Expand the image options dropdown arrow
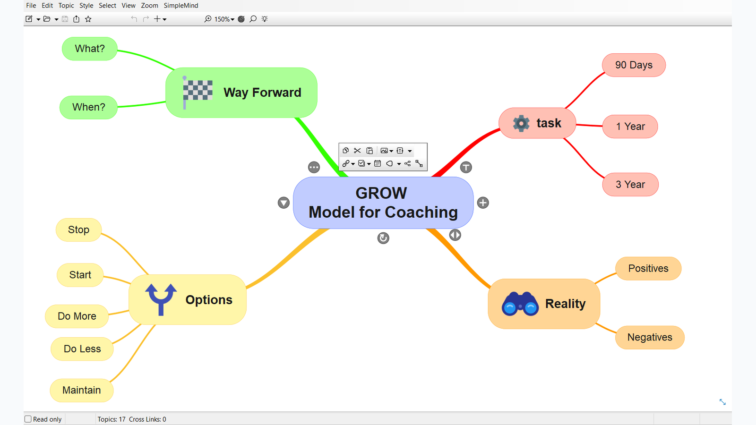Screen dimensions: 756x425 tap(391, 151)
